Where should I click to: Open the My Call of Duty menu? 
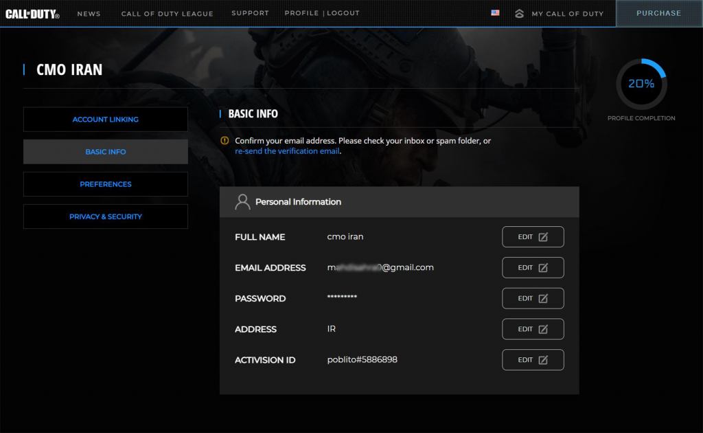click(568, 14)
